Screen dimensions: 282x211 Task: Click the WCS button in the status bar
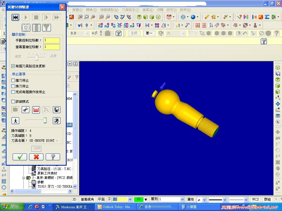coord(255,199)
